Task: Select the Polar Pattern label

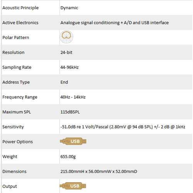Action: pyautogui.click(x=16, y=37)
